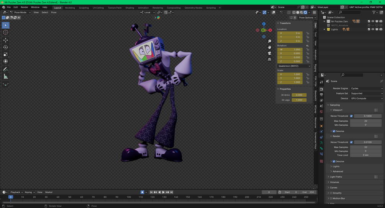Viewport: 385px width, 208px height.
Task: Hide Mr Puzzles Zam collection with eye icon
Action: tap(373, 21)
